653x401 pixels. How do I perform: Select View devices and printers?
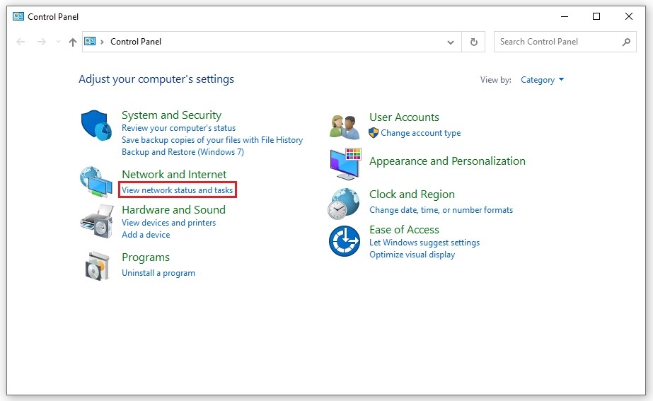168,223
